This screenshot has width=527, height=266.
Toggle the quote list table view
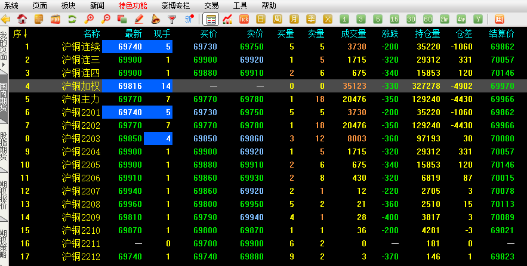211,19
